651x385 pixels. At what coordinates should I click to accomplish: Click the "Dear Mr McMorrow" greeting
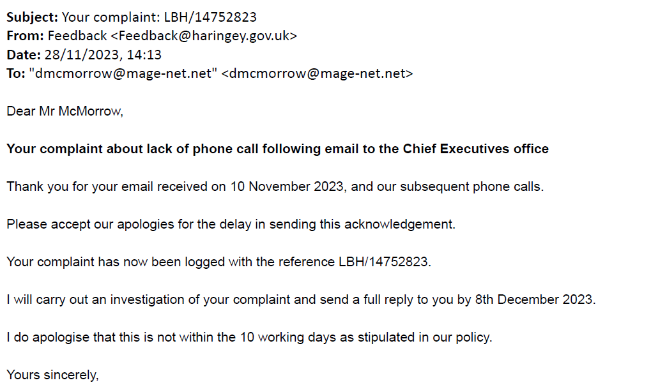coord(65,112)
